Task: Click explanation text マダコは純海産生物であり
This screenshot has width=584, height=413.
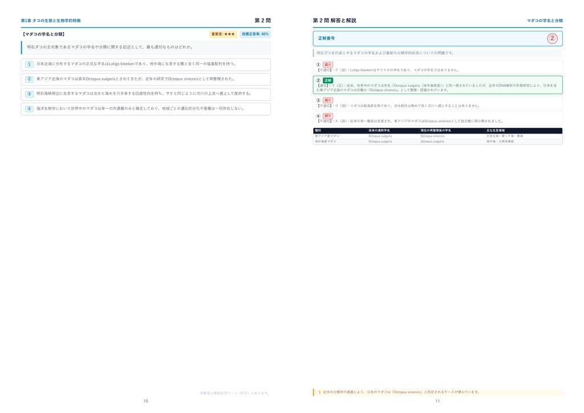Action: [x=399, y=106]
